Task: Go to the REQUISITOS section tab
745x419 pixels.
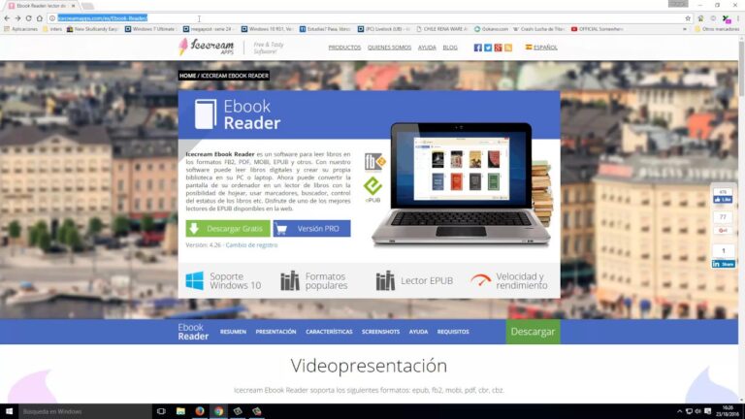Action: (x=453, y=332)
